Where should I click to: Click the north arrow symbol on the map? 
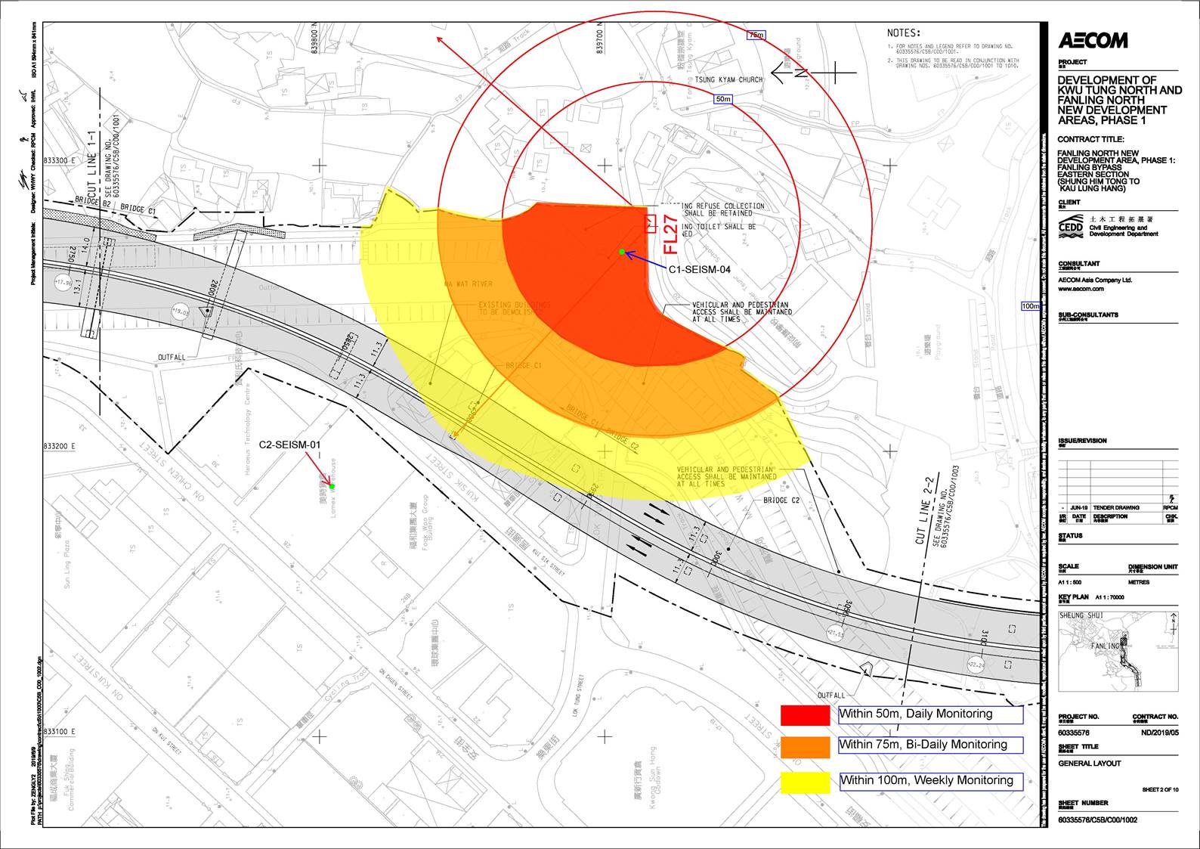click(x=815, y=73)
